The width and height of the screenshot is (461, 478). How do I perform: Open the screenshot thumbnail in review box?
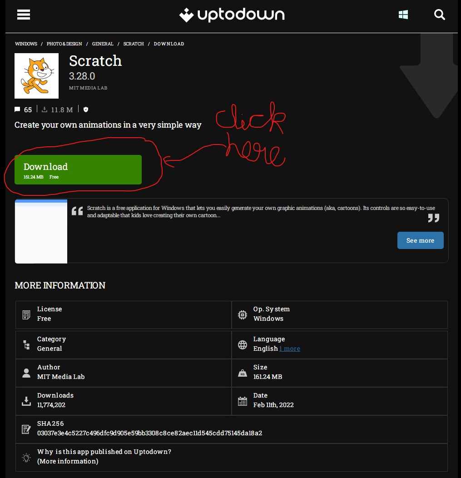[x=41, y=231]
